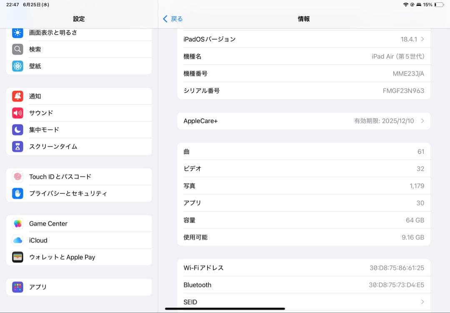
Task: Open the iCloud cloud icon
Action: click(x=17, y=240)
